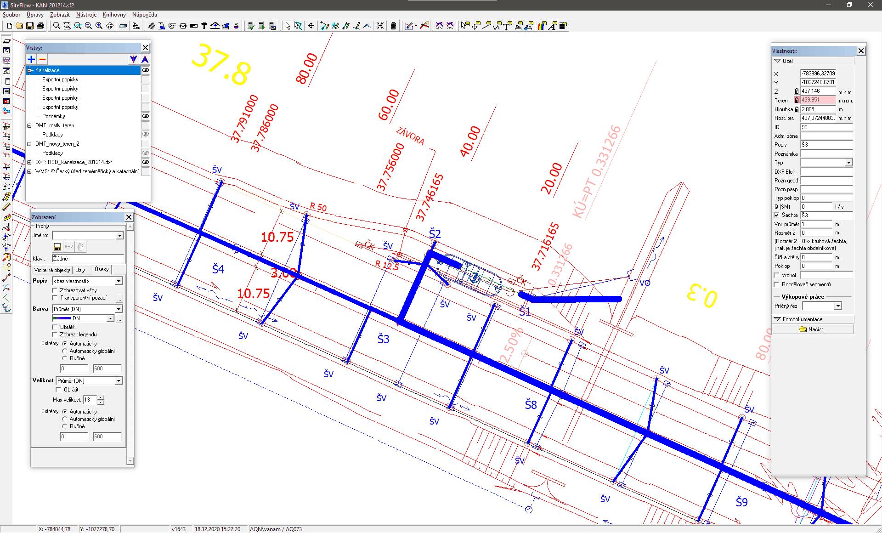Click the layers icon in left sidebar
This screenshot has height=533, width=882.
click(6, 41)
